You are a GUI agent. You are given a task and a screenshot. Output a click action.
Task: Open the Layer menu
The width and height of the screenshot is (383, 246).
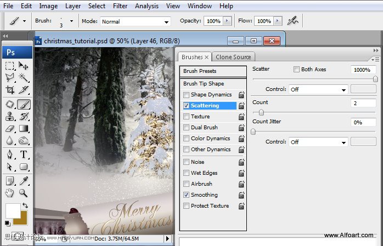click(73, 6)
